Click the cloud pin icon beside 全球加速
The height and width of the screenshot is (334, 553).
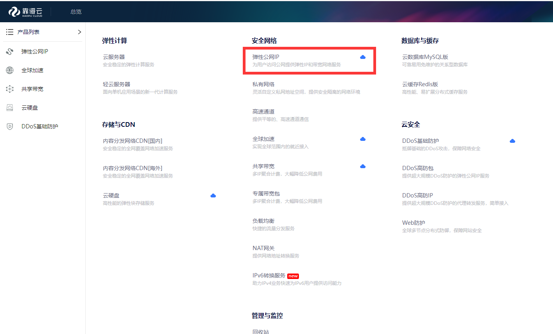click(363, 139)
